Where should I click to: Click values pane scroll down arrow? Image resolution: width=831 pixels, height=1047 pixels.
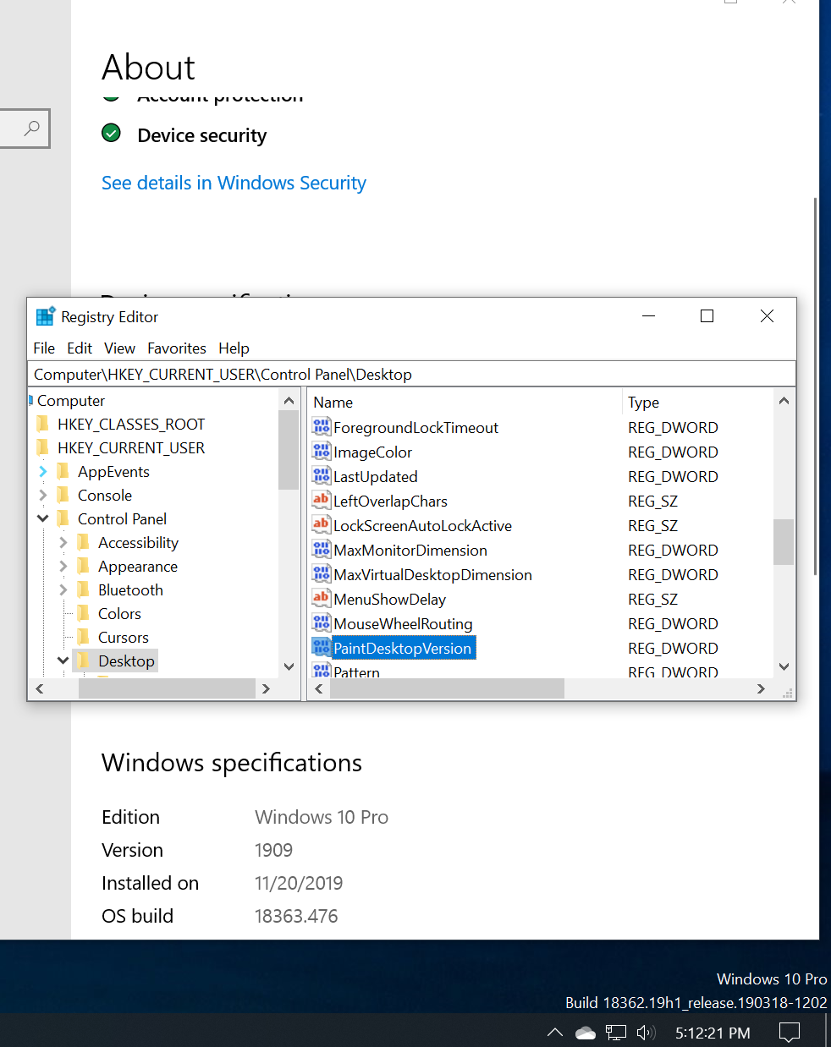pos(784,666)
